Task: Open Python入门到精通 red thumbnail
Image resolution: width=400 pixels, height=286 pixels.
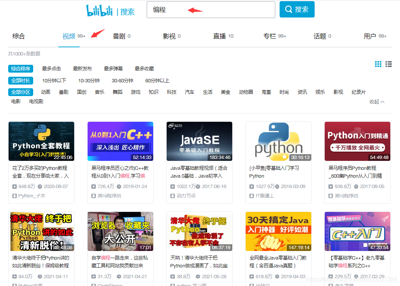Action: point(358,141)
